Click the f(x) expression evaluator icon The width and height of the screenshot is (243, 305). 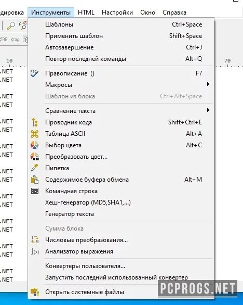tap(35, 251)
